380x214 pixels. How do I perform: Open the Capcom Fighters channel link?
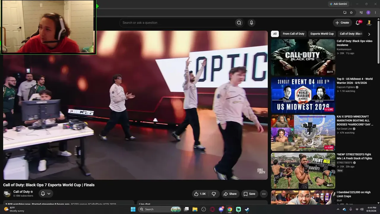346,87
